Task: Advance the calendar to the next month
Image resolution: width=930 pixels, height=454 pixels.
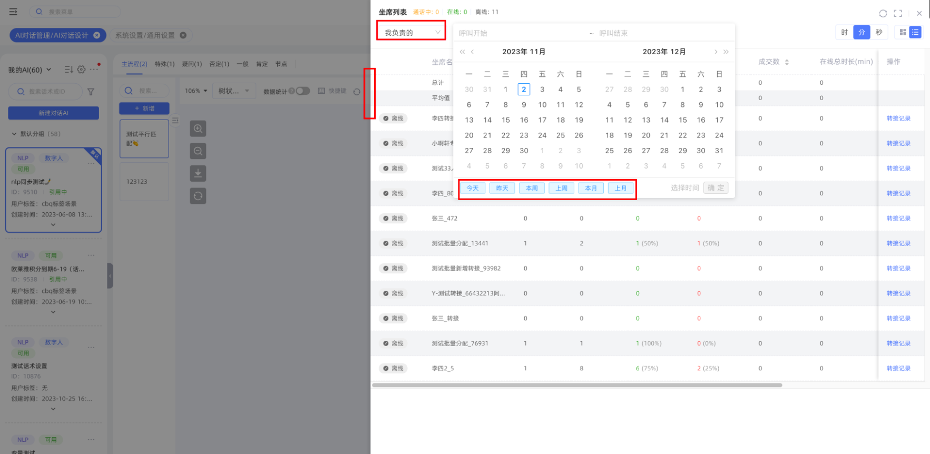Action: [716, 52]
